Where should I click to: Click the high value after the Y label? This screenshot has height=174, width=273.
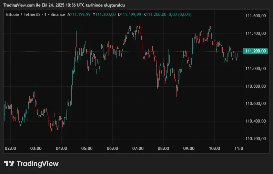[106, 14]
